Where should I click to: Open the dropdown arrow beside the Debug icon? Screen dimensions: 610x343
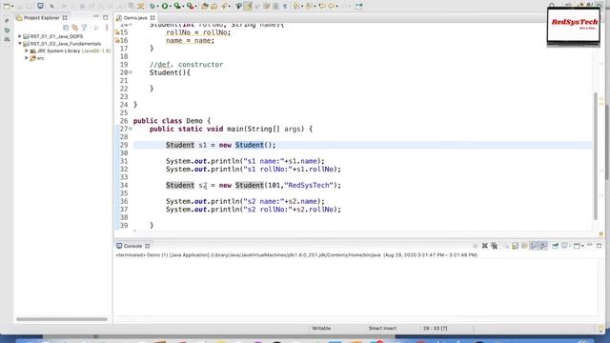(157, 7)
